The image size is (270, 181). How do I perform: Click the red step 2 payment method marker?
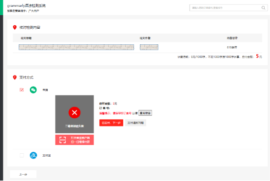click(x=15, y=77)
